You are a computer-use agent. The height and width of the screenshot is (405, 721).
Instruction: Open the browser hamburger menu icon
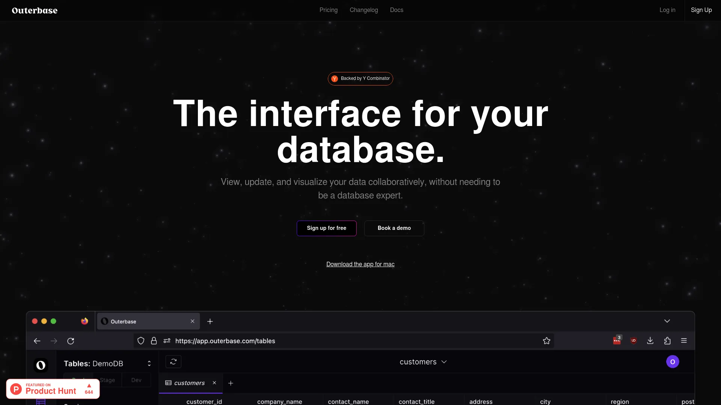(684, 341)
